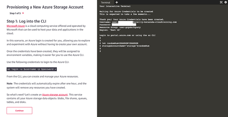This screenshot has width=228, height=117.
Task: Click the Username line in terminal
Action: click(x=138, y=22)
